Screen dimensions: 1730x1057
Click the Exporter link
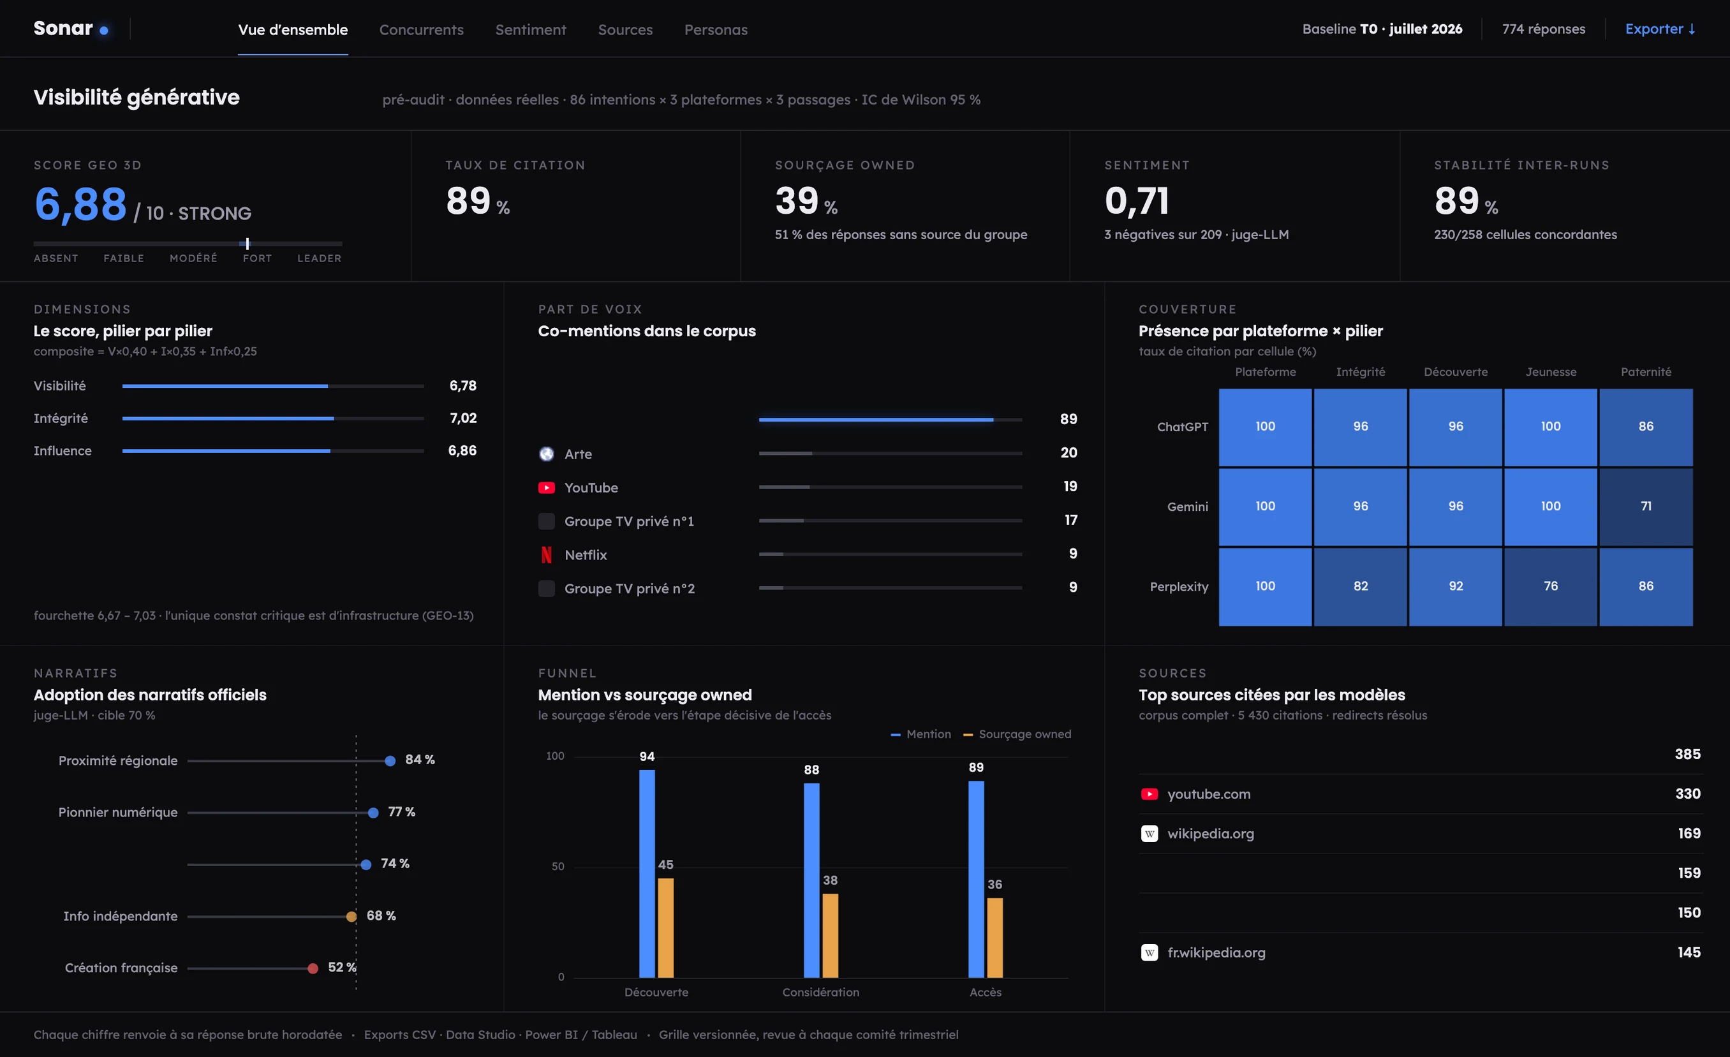(x=1660, y=29)
